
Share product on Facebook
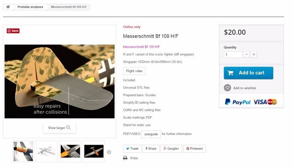click(x=151, y=149)
